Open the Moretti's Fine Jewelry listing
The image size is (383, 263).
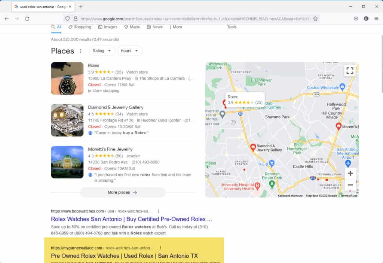click(110, 149)
